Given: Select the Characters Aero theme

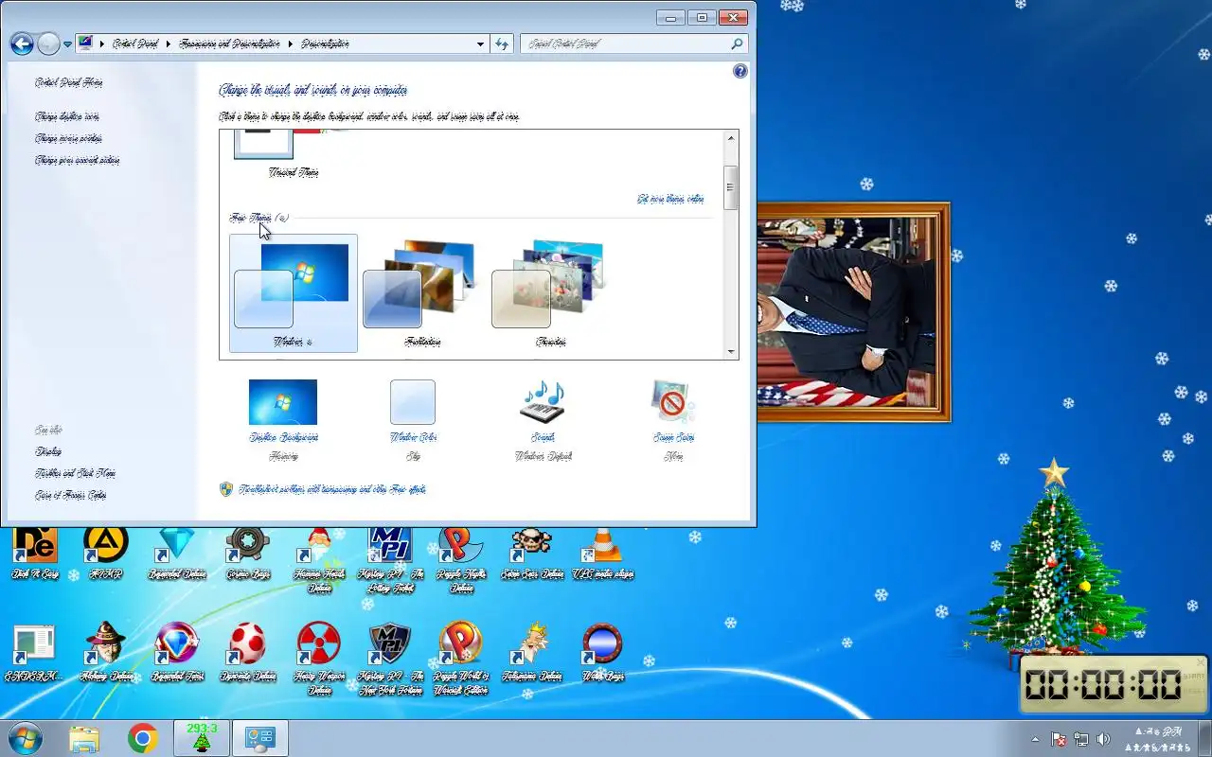Looking at the screenshot, I should 551,293.
